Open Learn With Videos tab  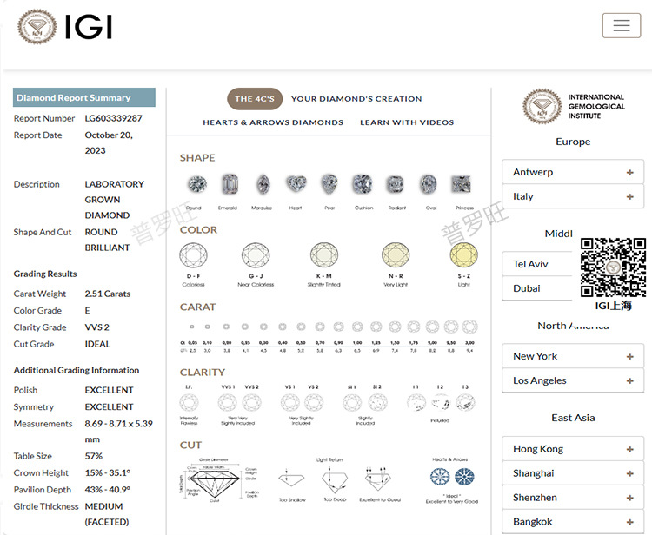[x=407, y=122]
